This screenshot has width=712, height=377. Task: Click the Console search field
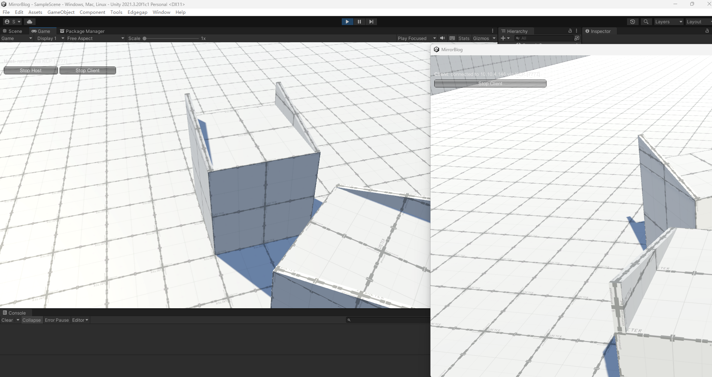pos(388,320)
